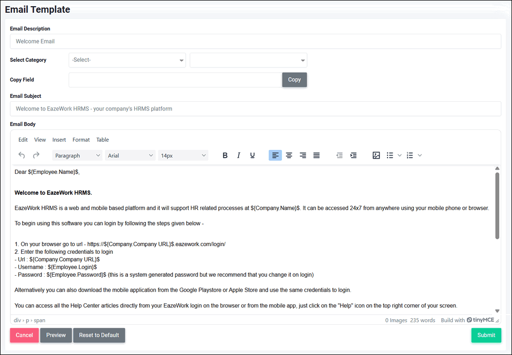Align text center
Viewport: 512px width, 355px height.
(289, 156)
